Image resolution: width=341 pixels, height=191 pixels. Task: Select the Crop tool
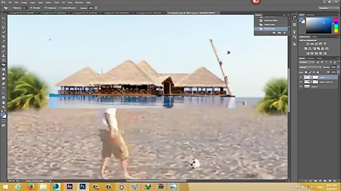(x=4, y=37)
